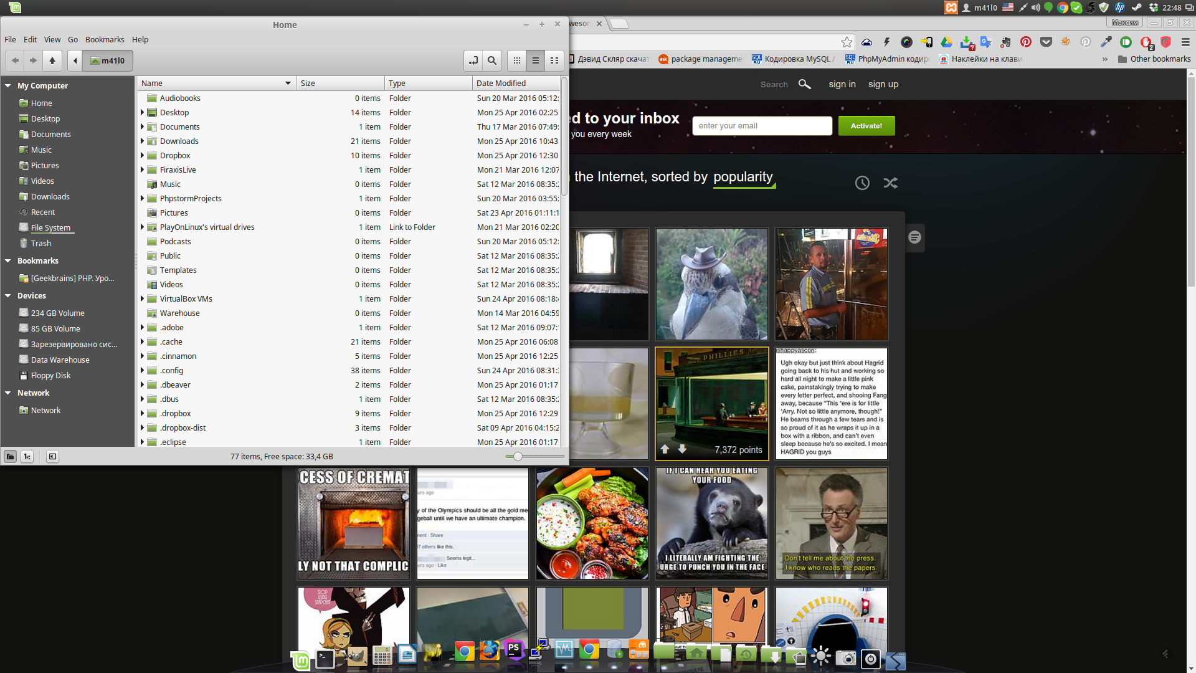Expand the .config folder row

point(142,370)
